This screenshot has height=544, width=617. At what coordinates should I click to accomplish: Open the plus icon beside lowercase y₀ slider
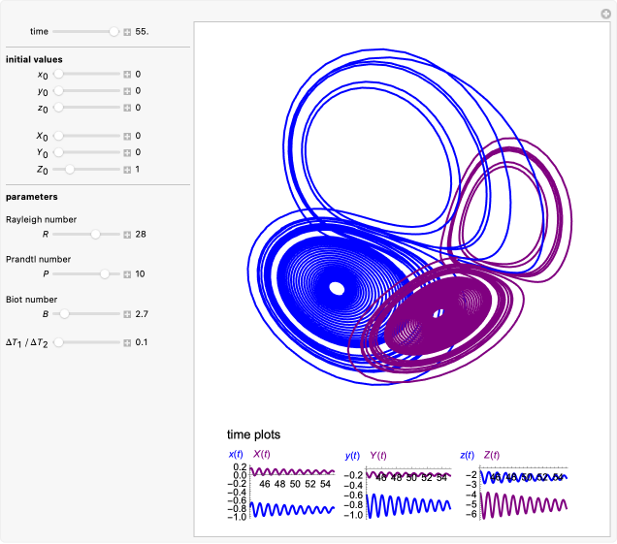pos(127,90)
